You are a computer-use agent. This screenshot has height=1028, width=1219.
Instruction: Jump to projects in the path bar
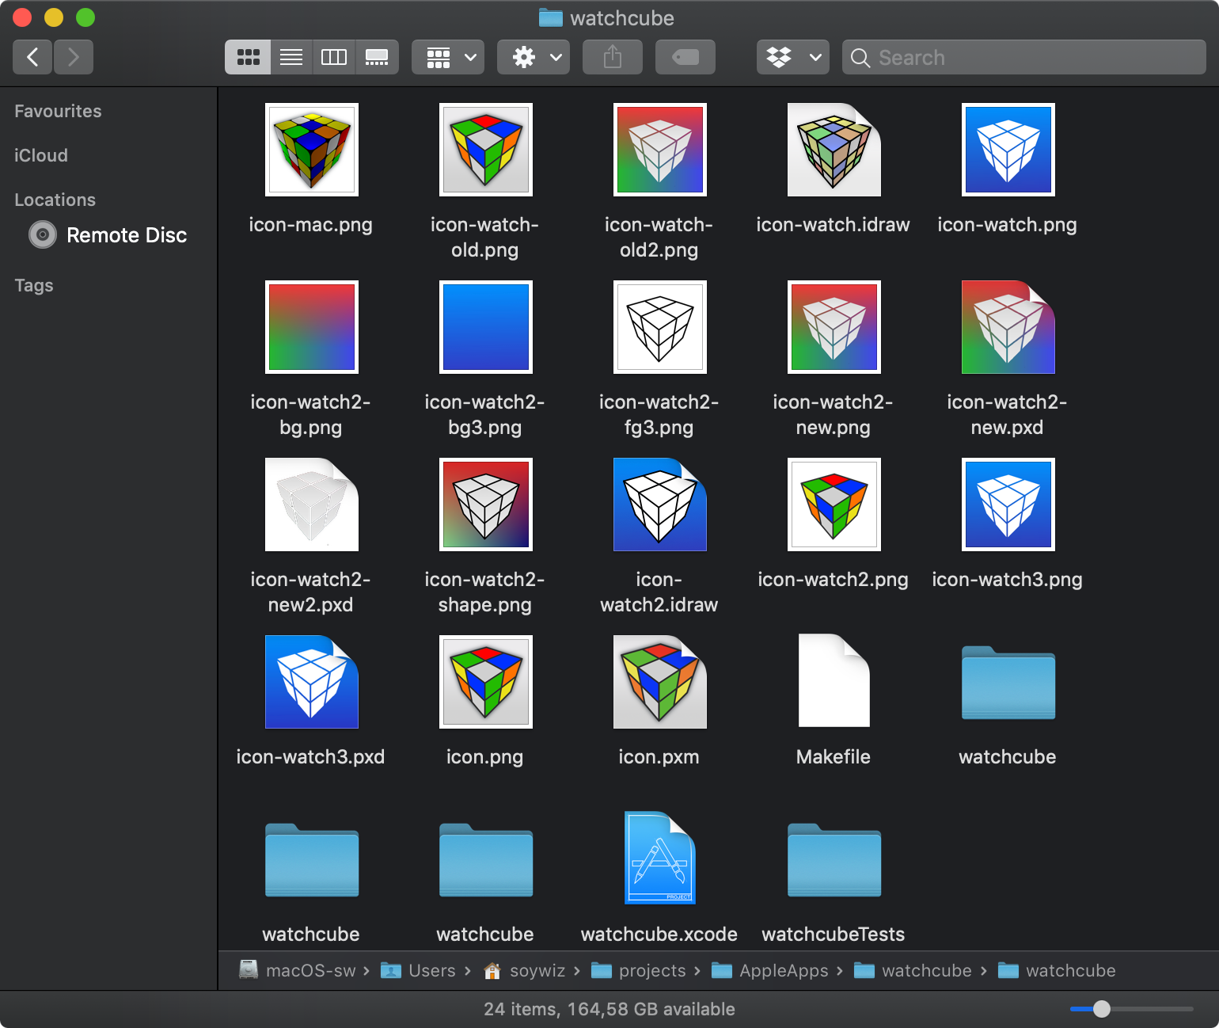tap(651, 970)
